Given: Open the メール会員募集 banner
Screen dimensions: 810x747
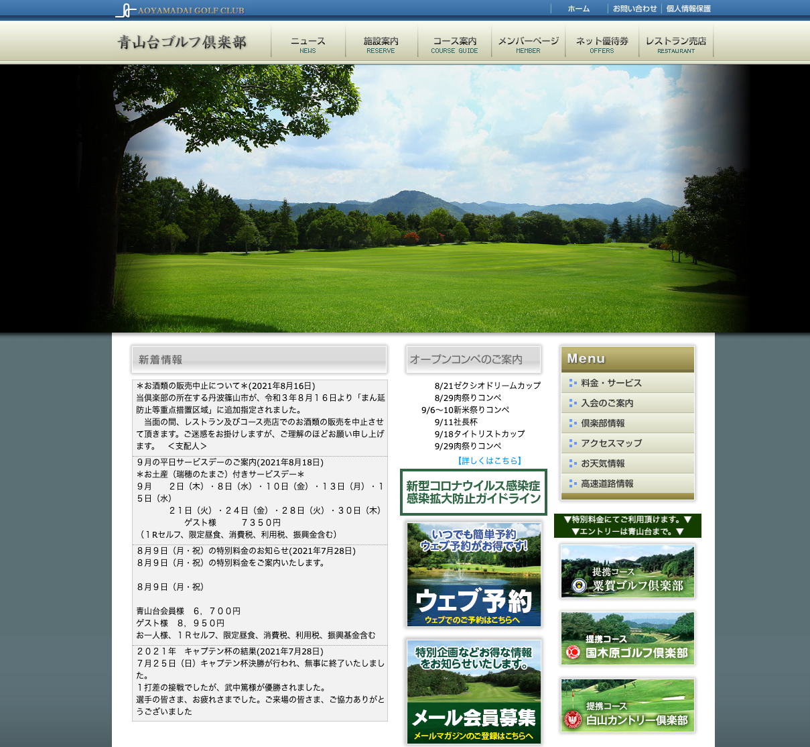Looking at the screenshot, I should click(474, 691).
